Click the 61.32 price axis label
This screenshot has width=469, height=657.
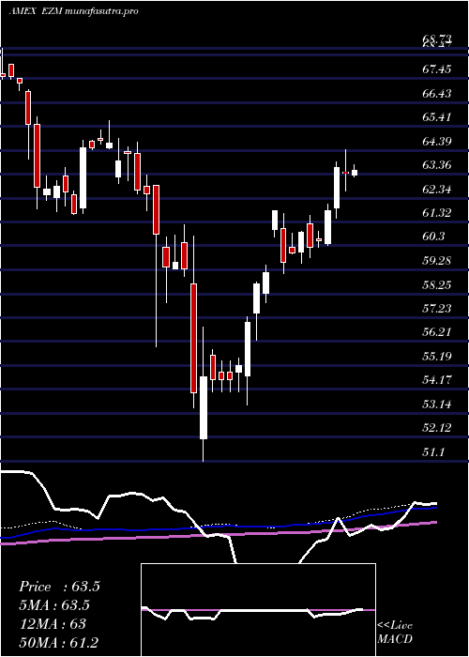pos(437,213)
